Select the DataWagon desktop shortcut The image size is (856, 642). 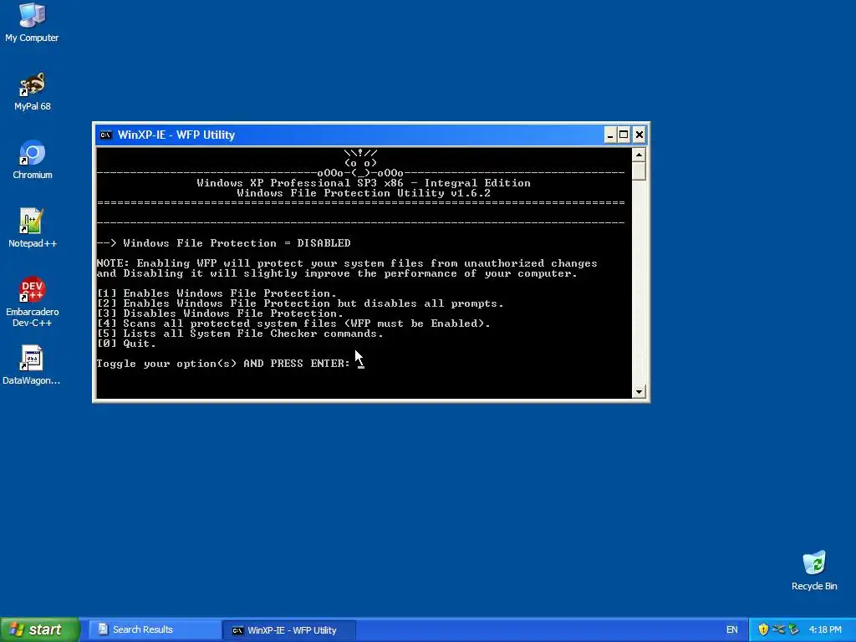tap(32, 365)
